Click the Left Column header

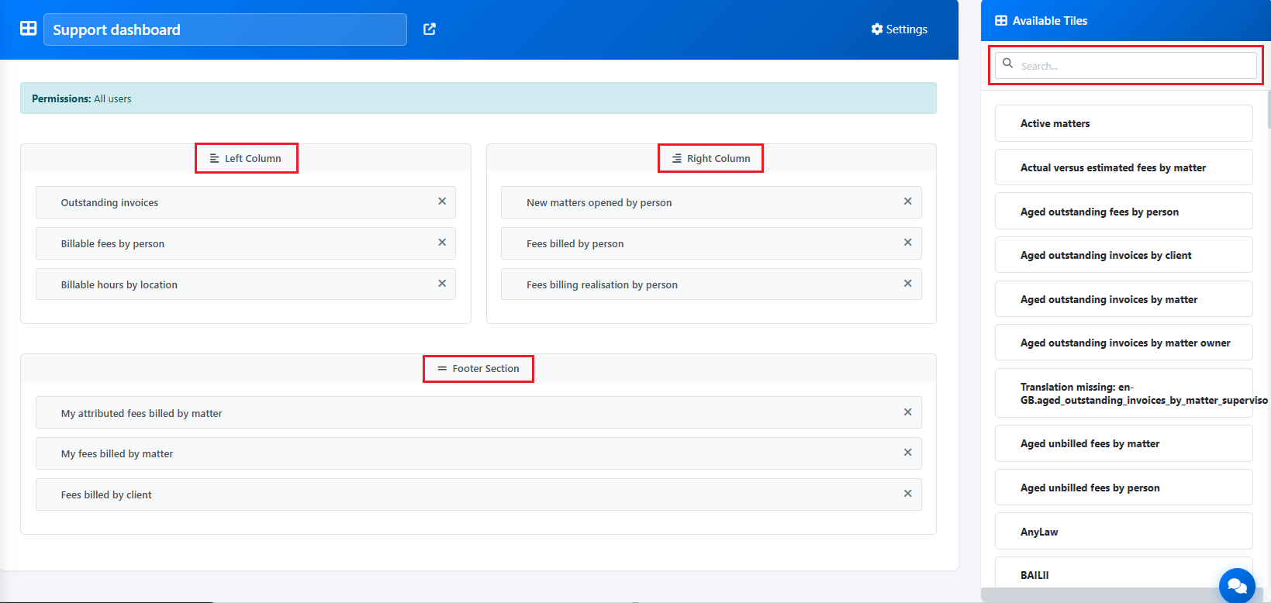tap(246, 158)
